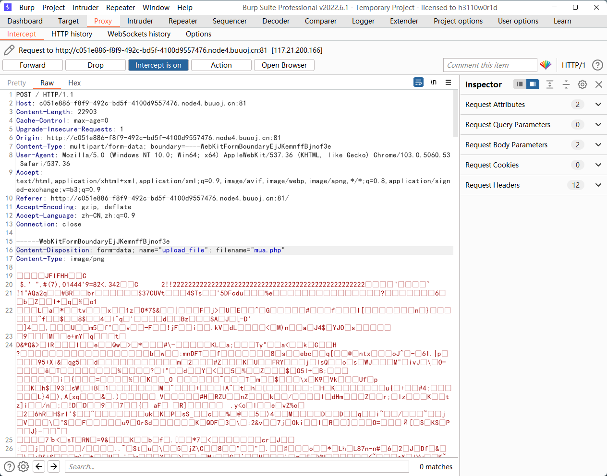This screenshot has width=607, height=476.
Task: Switch to the Target tab
Action: [68, 21]
